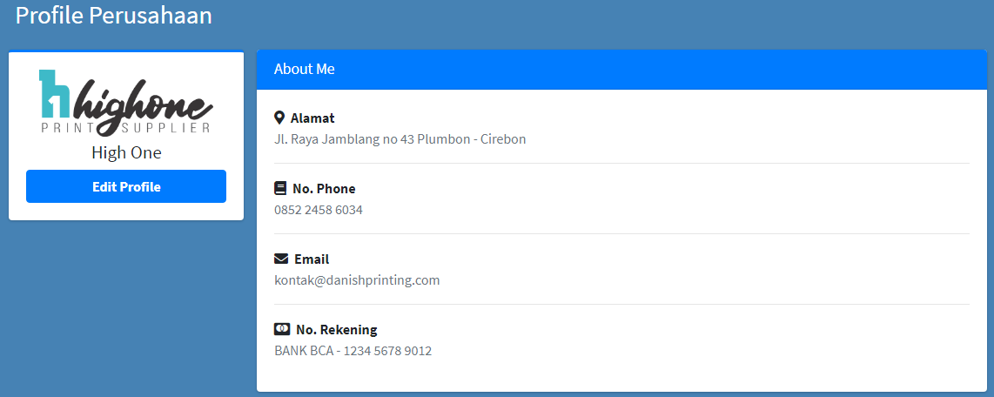Click the credit card icon beside No. Rekening
994x397 pixels.
282,329
